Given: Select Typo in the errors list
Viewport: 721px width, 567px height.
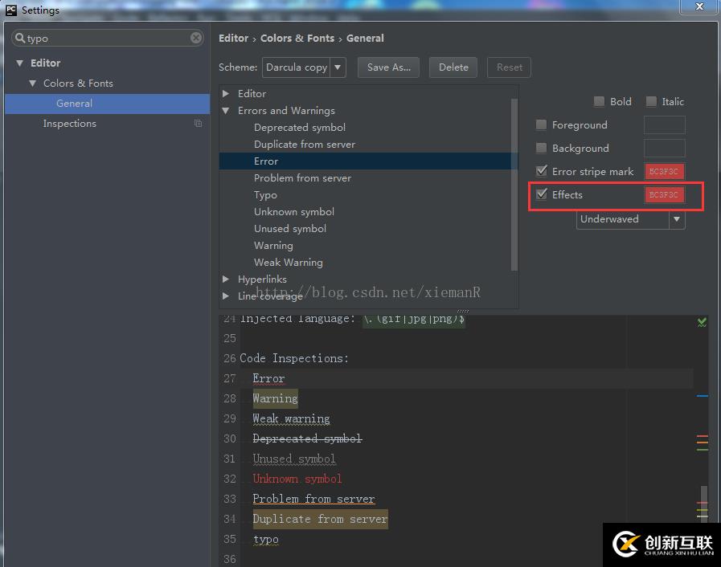Looking at the screenshot, I should tap(265, 195).
